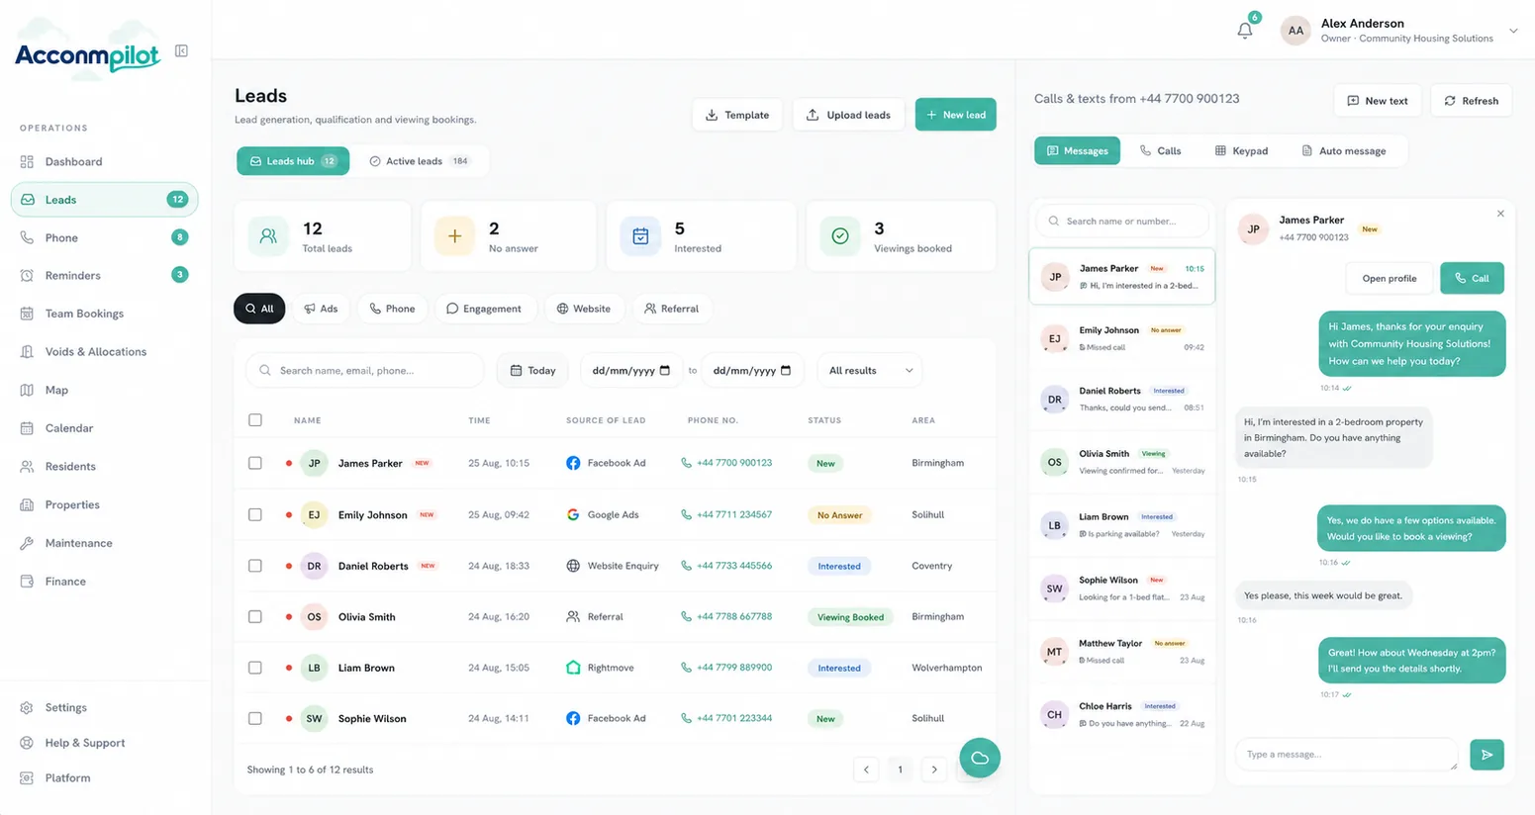Open the notifications bell

pos(1245,31)
